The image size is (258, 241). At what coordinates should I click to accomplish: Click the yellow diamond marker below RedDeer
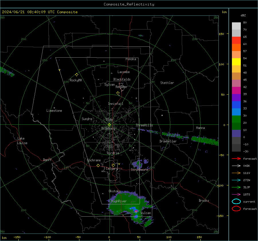(x=118, y=93)
